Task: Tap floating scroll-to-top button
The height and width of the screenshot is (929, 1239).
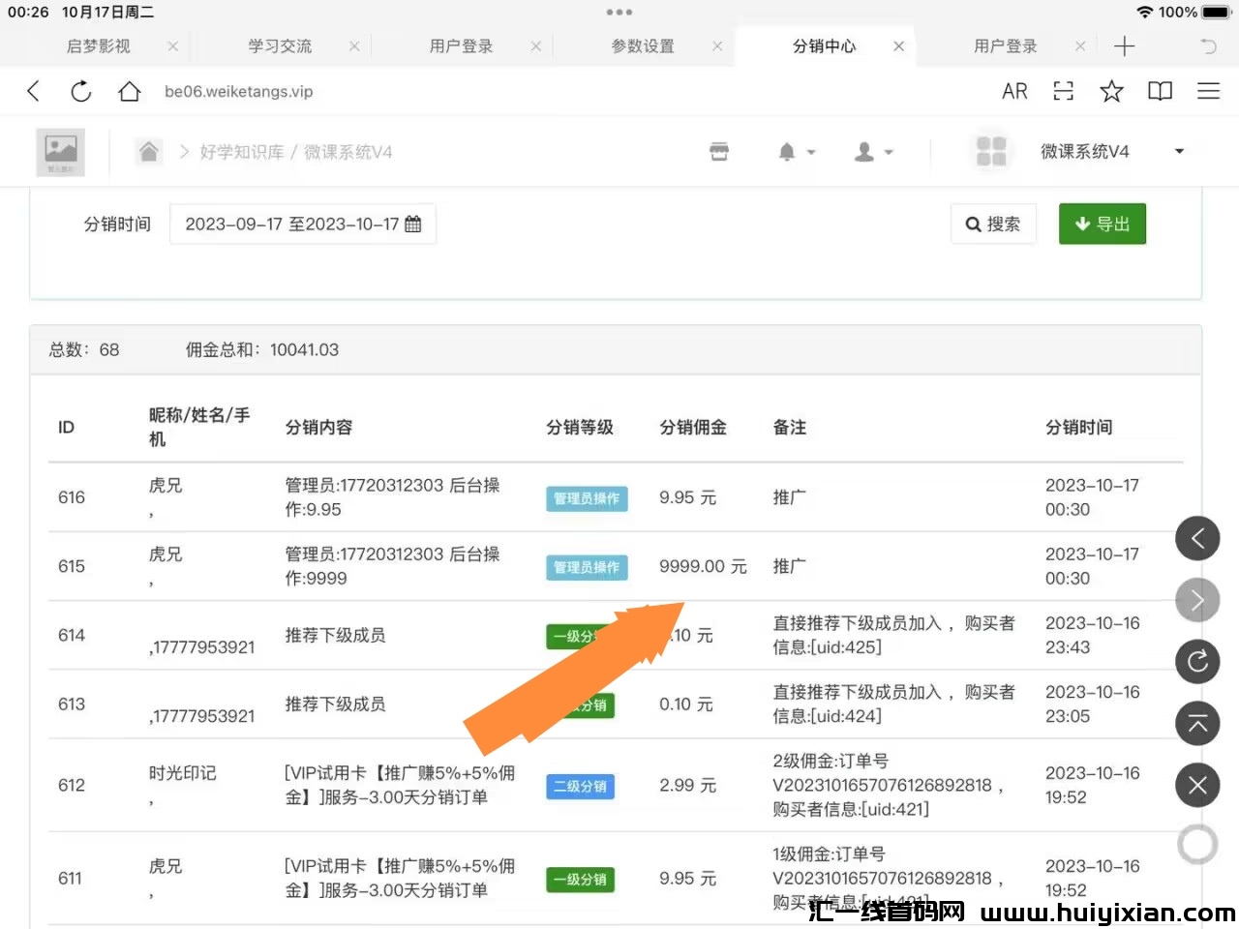Action: pos(1197,724)
